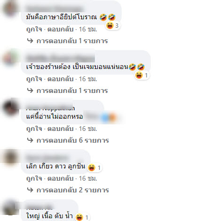Expand 2 replies under ลูกชิ้น comment

(x=73, y=190)
